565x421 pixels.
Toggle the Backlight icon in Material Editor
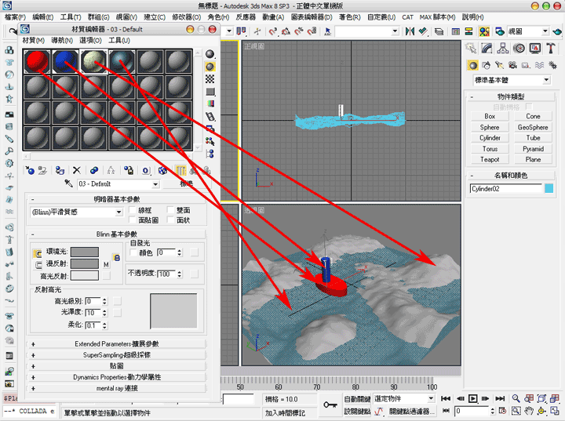(x=210, y=67)
